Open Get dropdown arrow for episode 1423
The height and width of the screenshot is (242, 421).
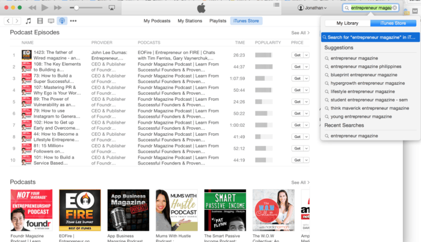click(x=306, y=55)
